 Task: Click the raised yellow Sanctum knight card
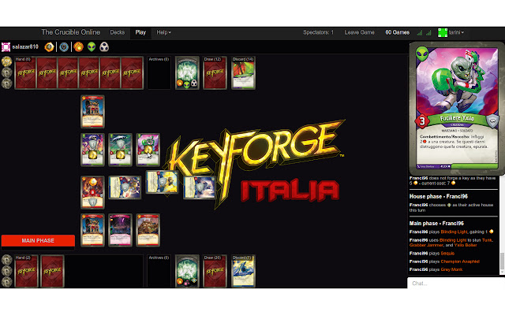coord(162,182)
